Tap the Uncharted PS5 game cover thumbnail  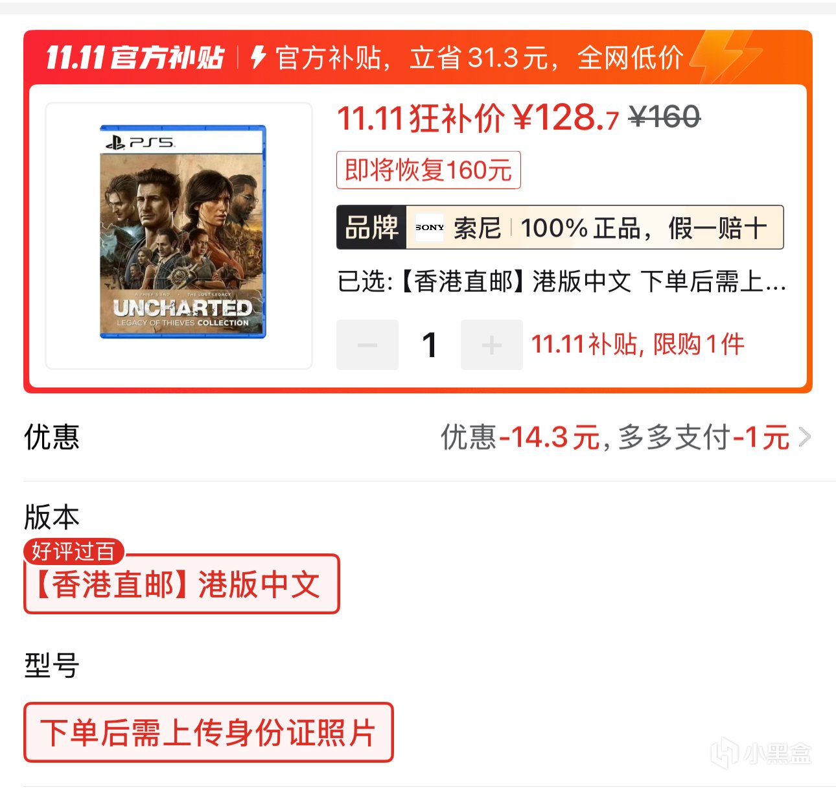tap(183, 232)
